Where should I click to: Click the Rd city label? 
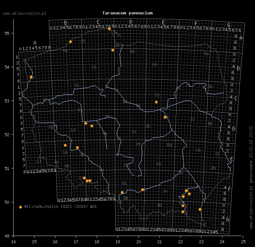(170, 145)
